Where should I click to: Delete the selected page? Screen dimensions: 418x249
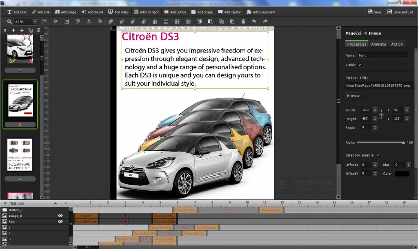39,30
